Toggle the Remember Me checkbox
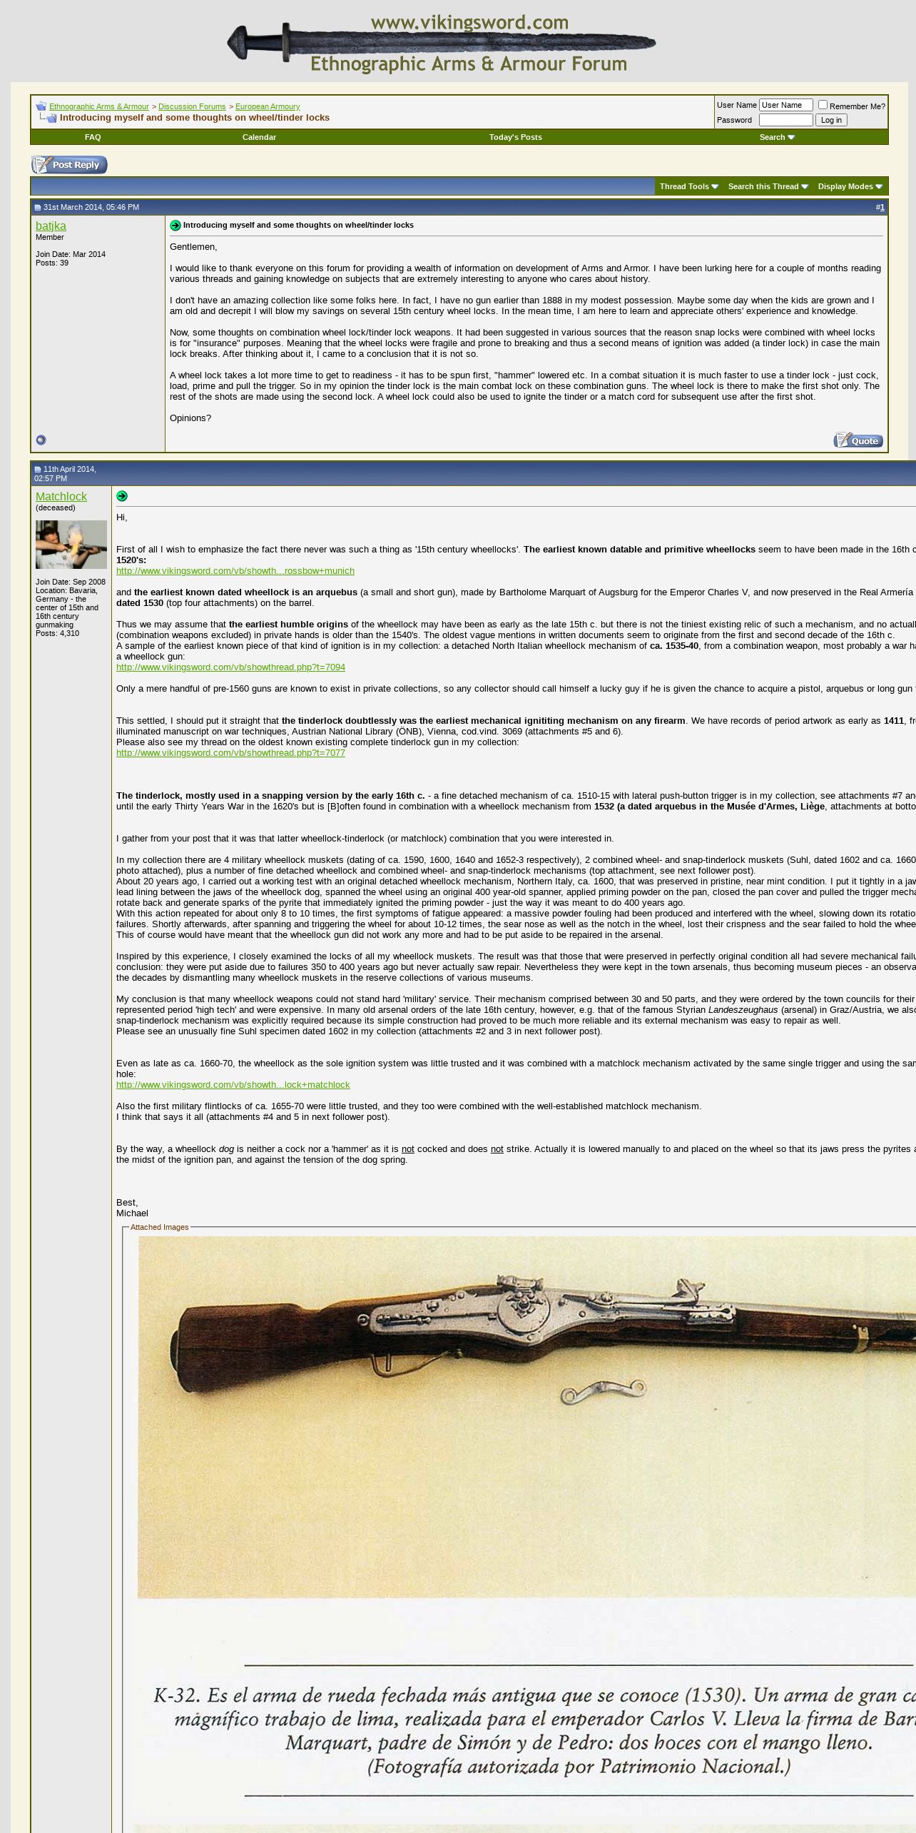Image resolution: width=916 pixels, height=1833 pixels. pos(823,105)
